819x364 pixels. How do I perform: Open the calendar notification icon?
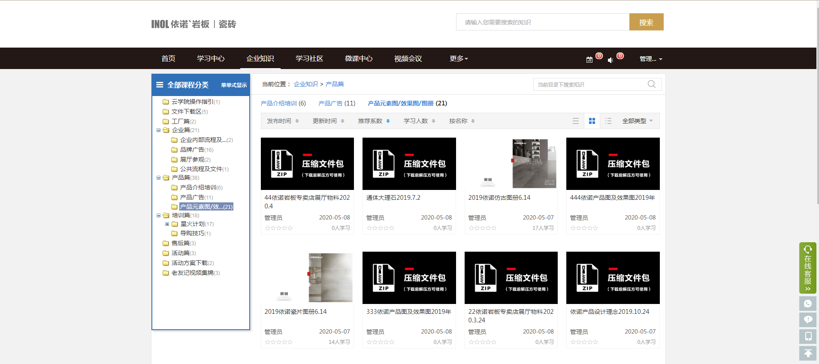(589, 60)
